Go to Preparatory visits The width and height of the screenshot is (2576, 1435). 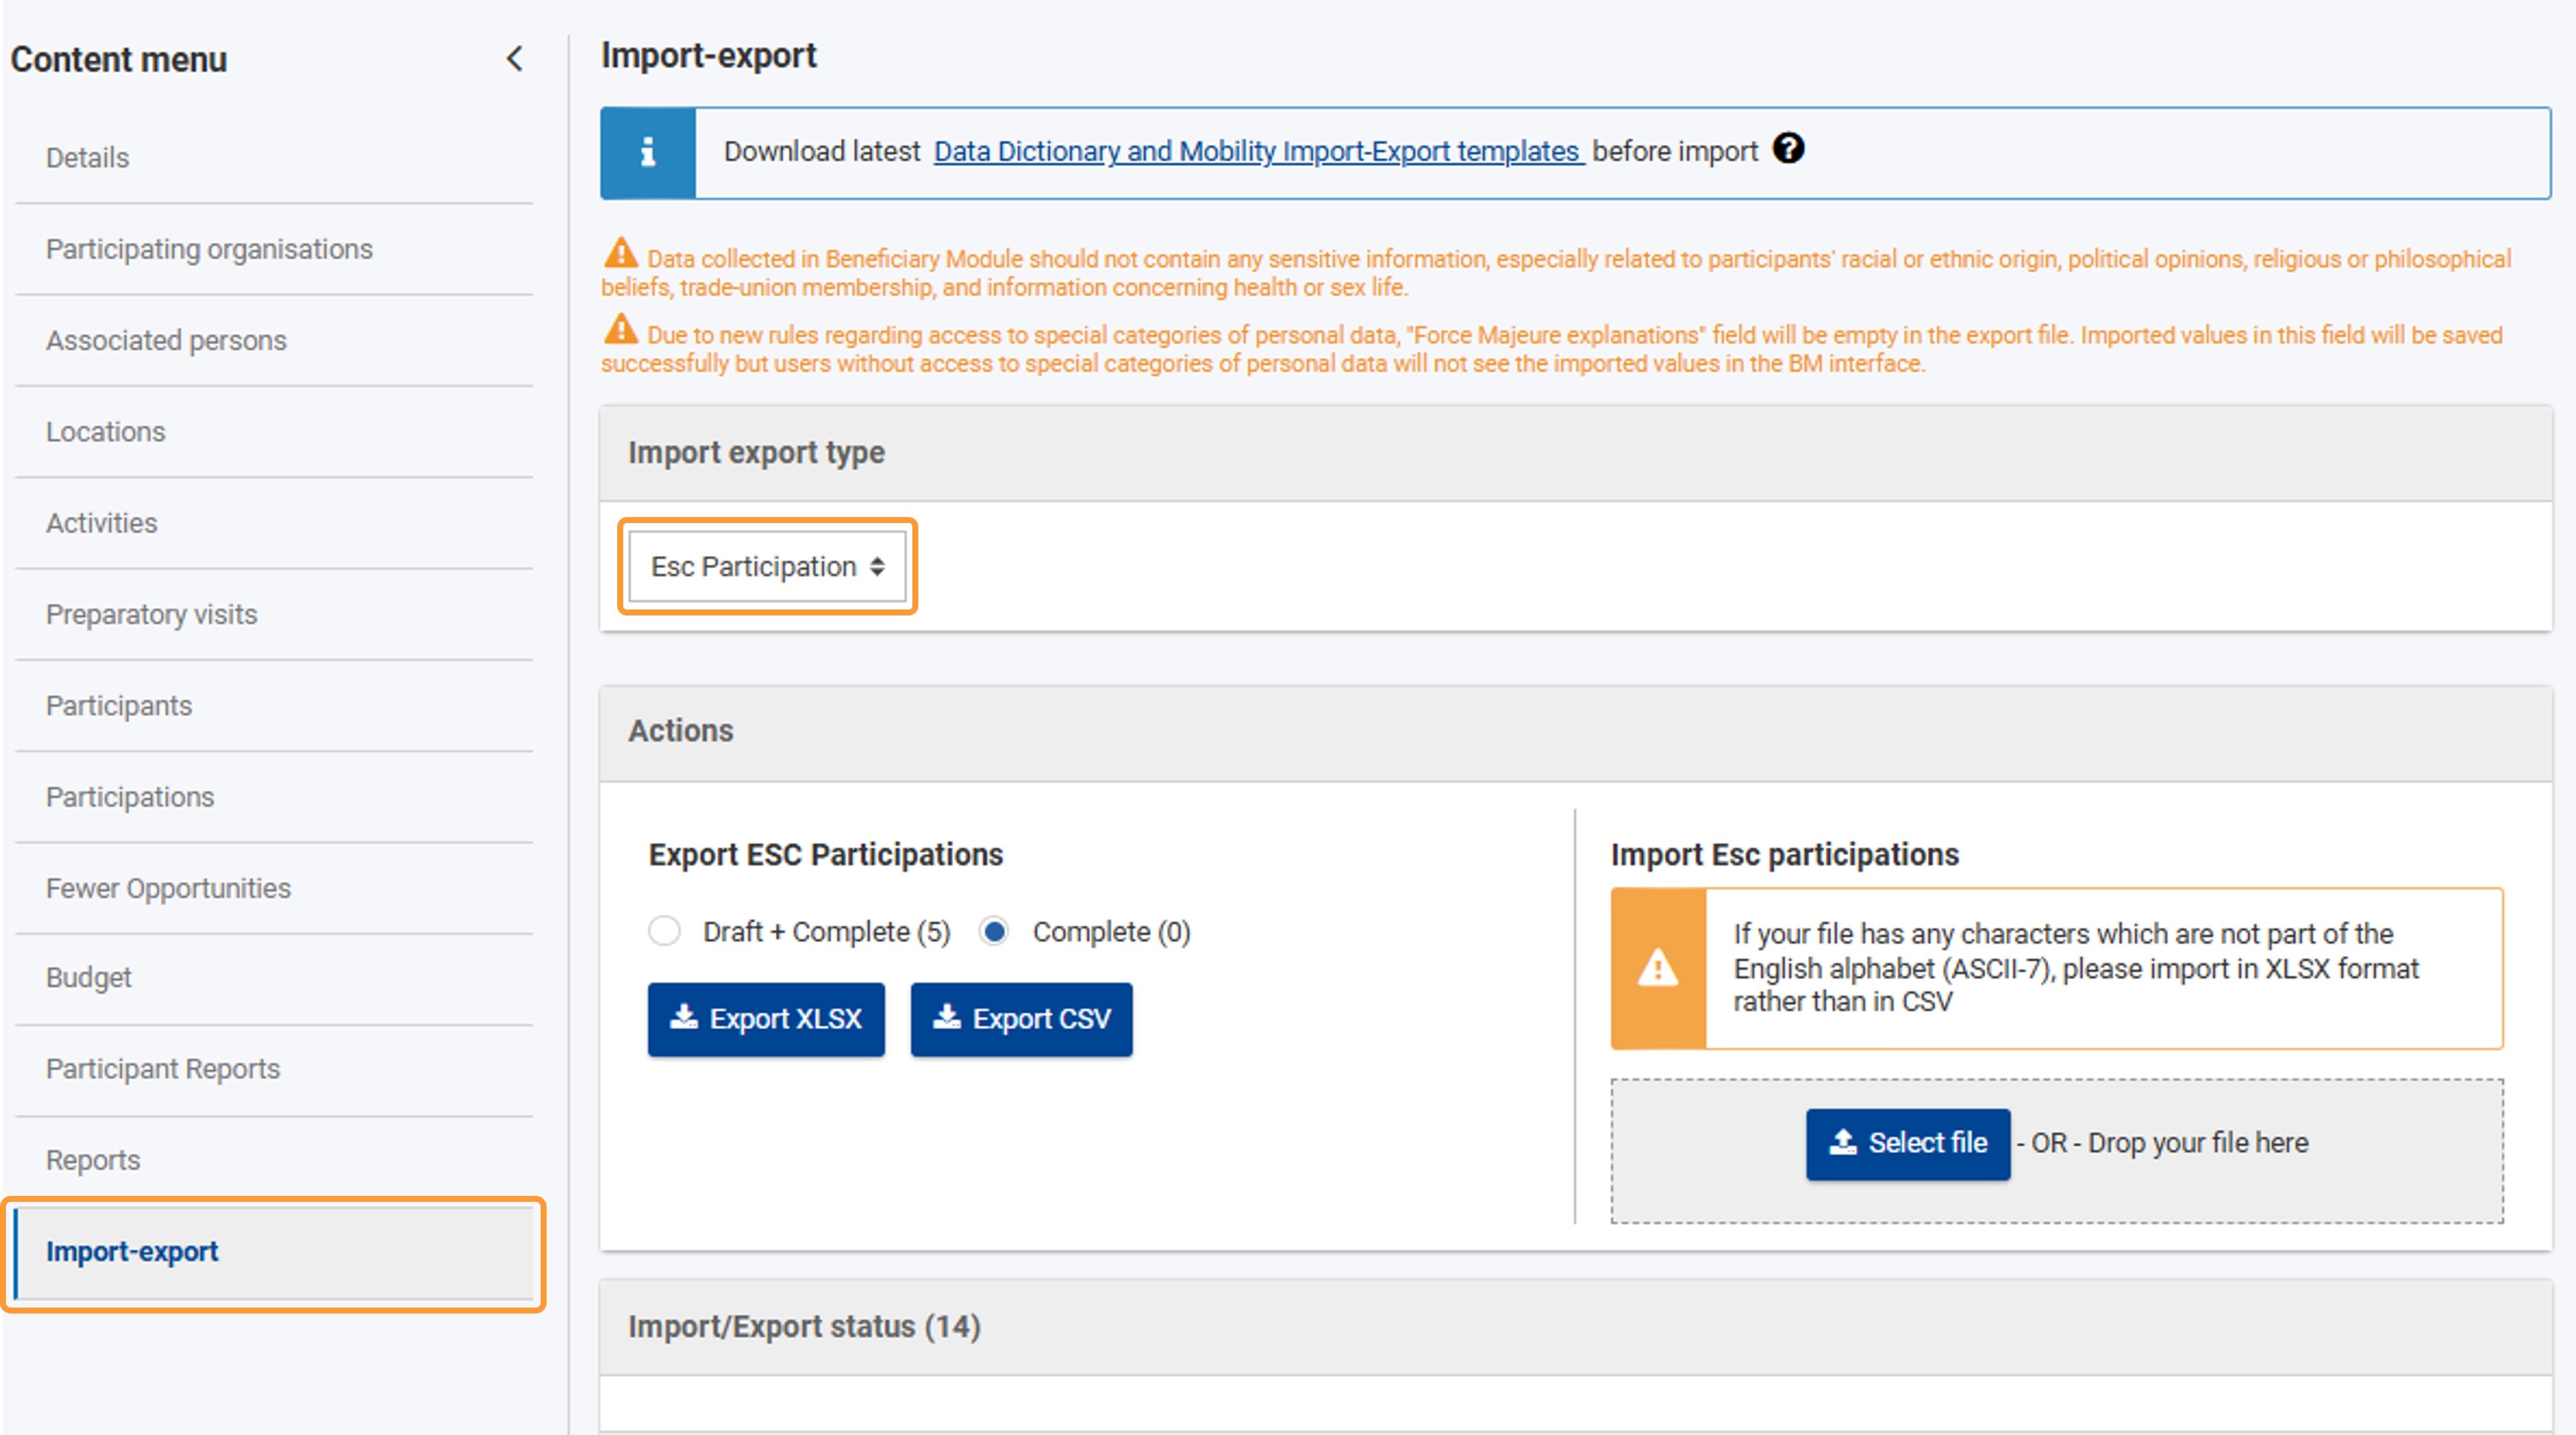coord(274,614)
